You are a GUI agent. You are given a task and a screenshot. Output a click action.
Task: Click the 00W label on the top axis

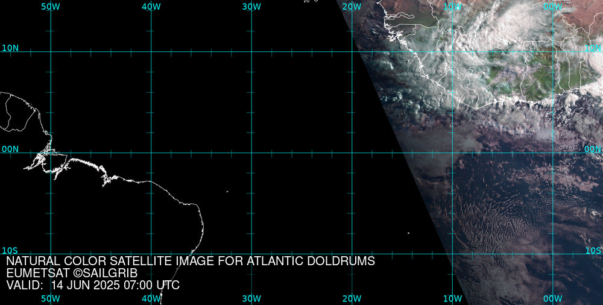pos(553,7)
